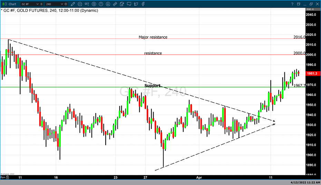
Task: Select the pencil drawing tool
Action: point(73,4)
